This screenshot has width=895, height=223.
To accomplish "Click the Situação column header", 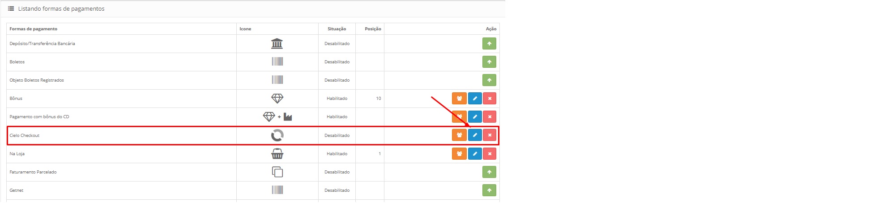I will (337, 29).
